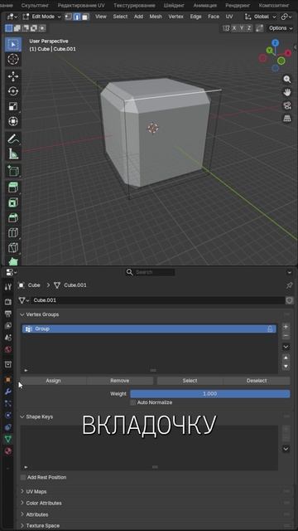The width and height of the screenshot is (298, 531).
Task: Open the Vertex menu
Action: pyautogui.click(x=175, y=17)
